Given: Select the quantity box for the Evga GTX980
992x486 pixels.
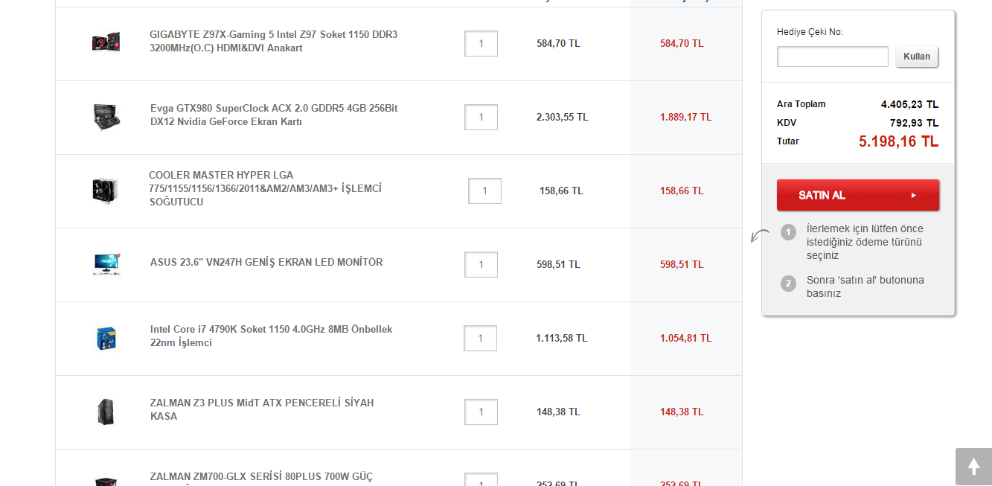Looking at the screenshot, I should point(481,118).
